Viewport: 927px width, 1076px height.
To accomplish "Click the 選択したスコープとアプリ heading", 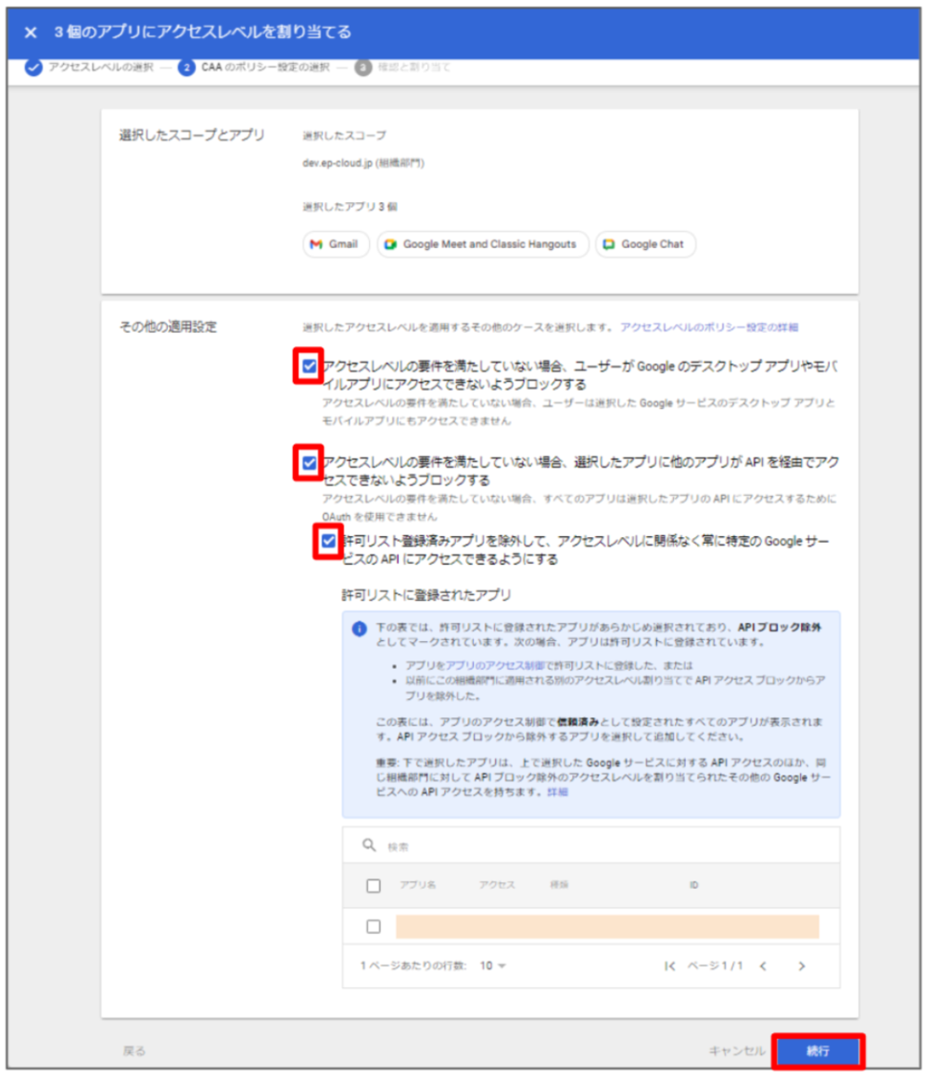I will coord(192,135).
